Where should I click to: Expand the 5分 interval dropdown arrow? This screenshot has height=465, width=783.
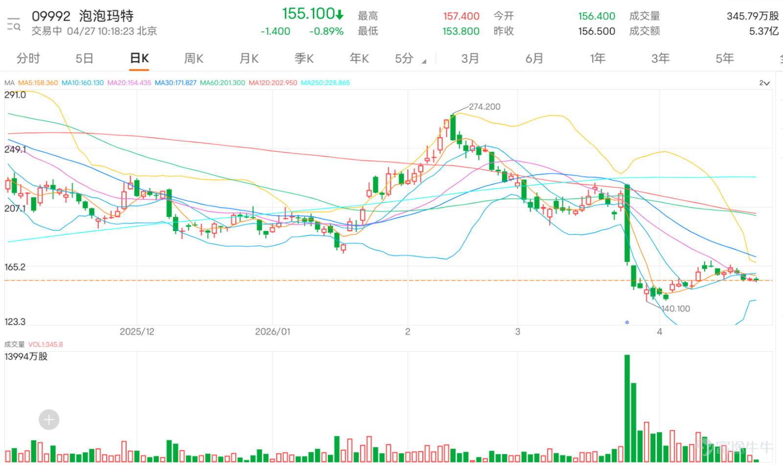[x=424, y=61]
